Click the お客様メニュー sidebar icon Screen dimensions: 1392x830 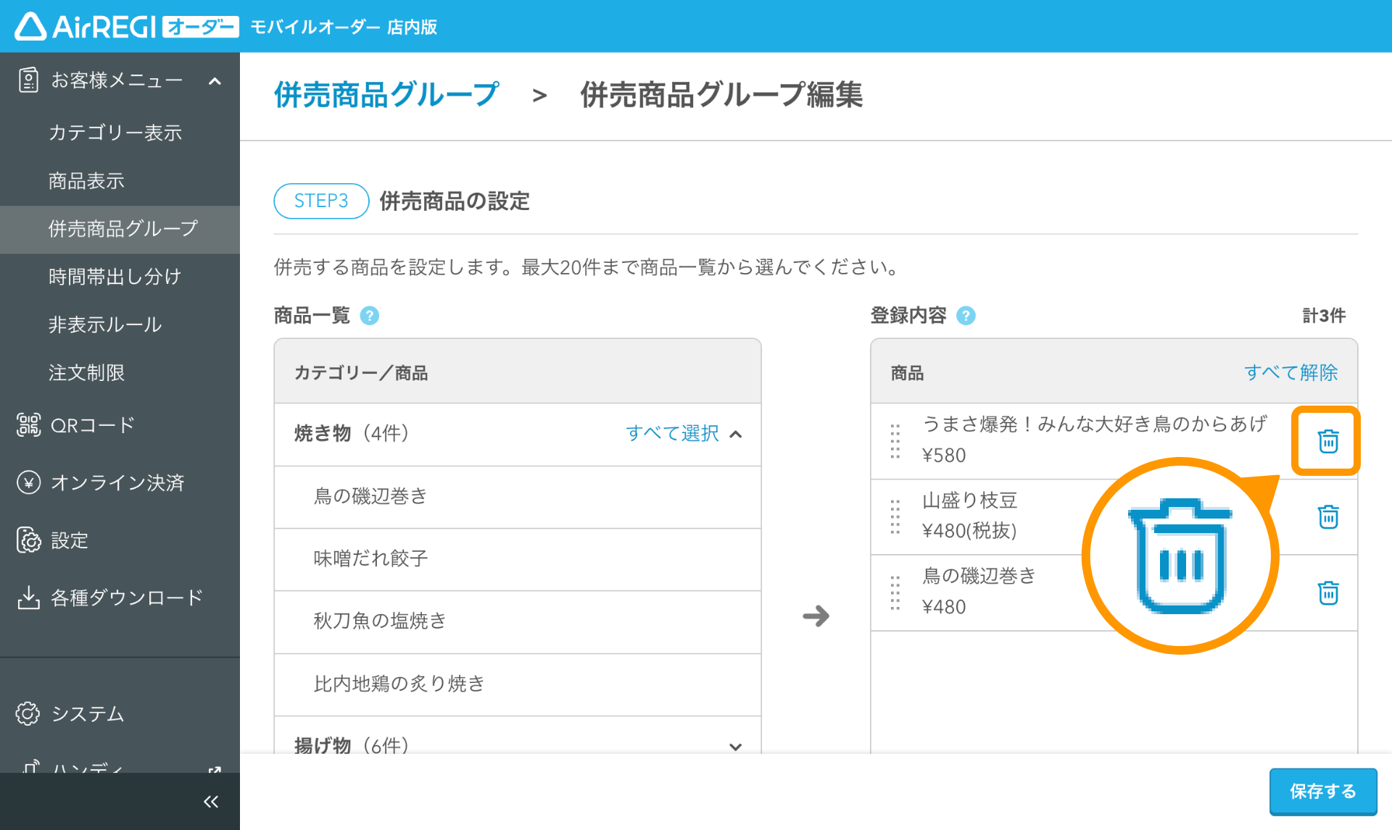(28, 80)
